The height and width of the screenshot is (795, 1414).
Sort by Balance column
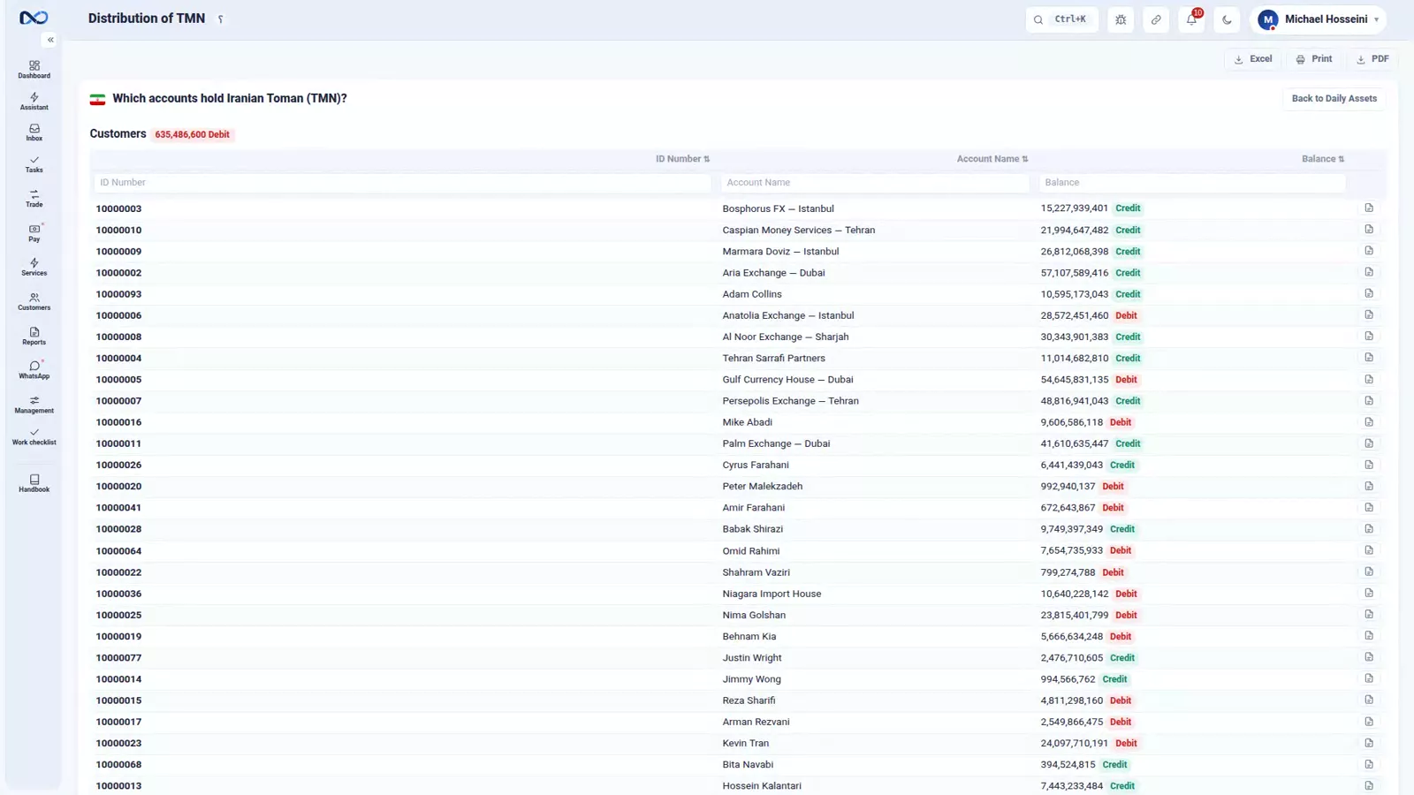pyautogui.click(x=1322, y=159)
